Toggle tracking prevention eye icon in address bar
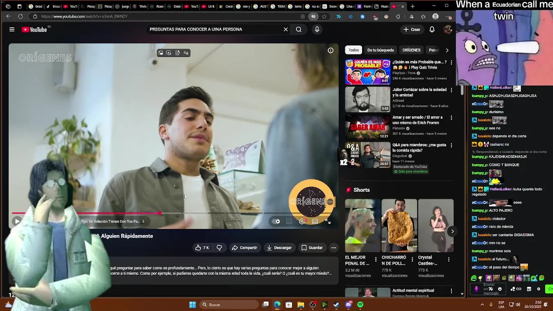 [313, 16]
